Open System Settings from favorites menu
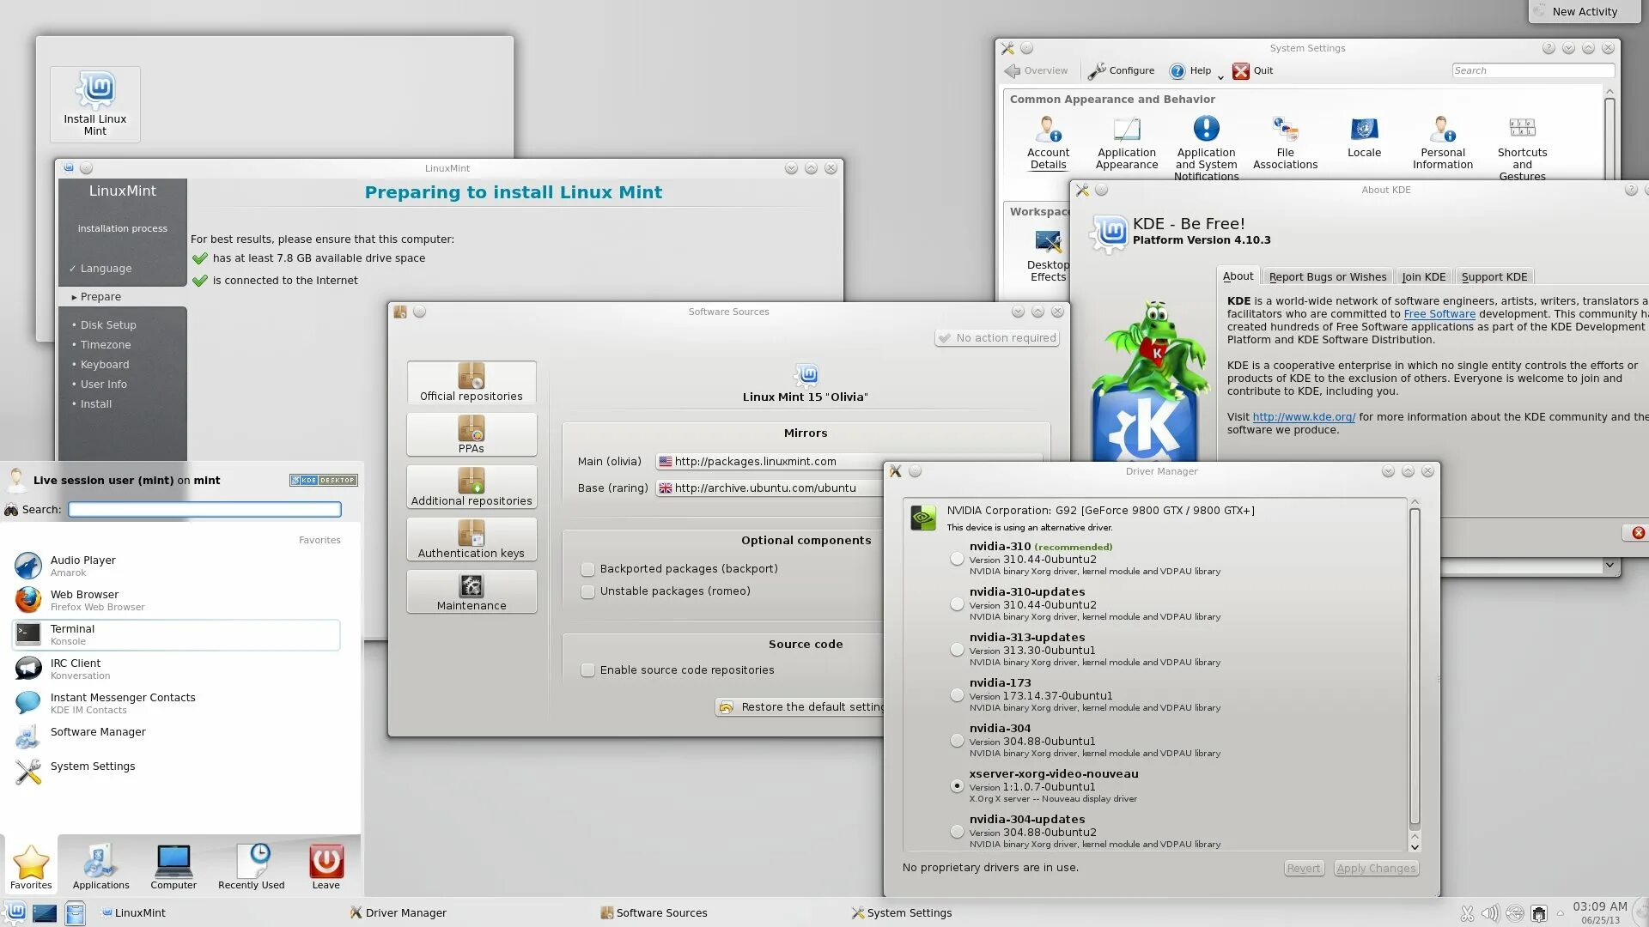 pyautogui.click(x=176, y=772)
